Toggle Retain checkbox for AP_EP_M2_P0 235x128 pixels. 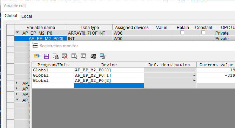coord(182,33)
